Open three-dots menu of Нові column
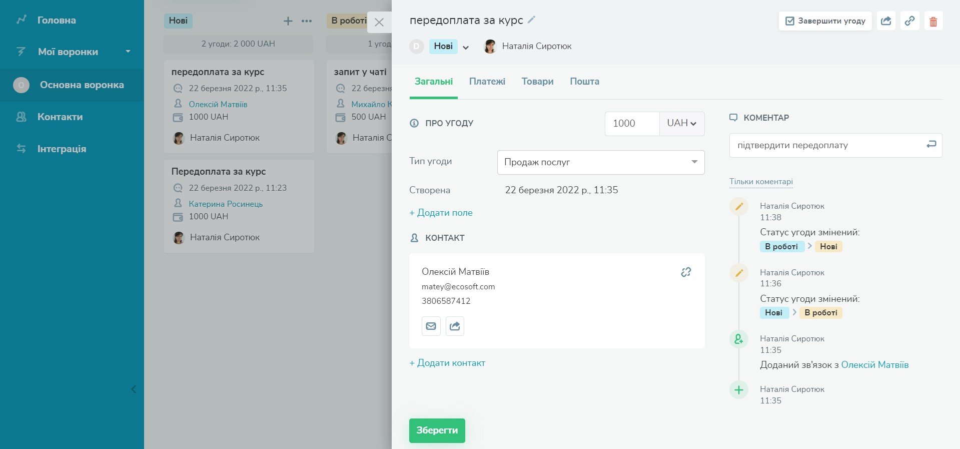960x449 pixels. click(307, 21)
